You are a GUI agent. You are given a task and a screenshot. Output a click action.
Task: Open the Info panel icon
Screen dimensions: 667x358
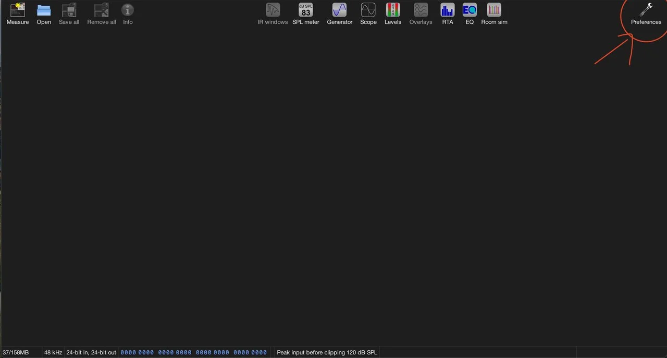(128, 10)
